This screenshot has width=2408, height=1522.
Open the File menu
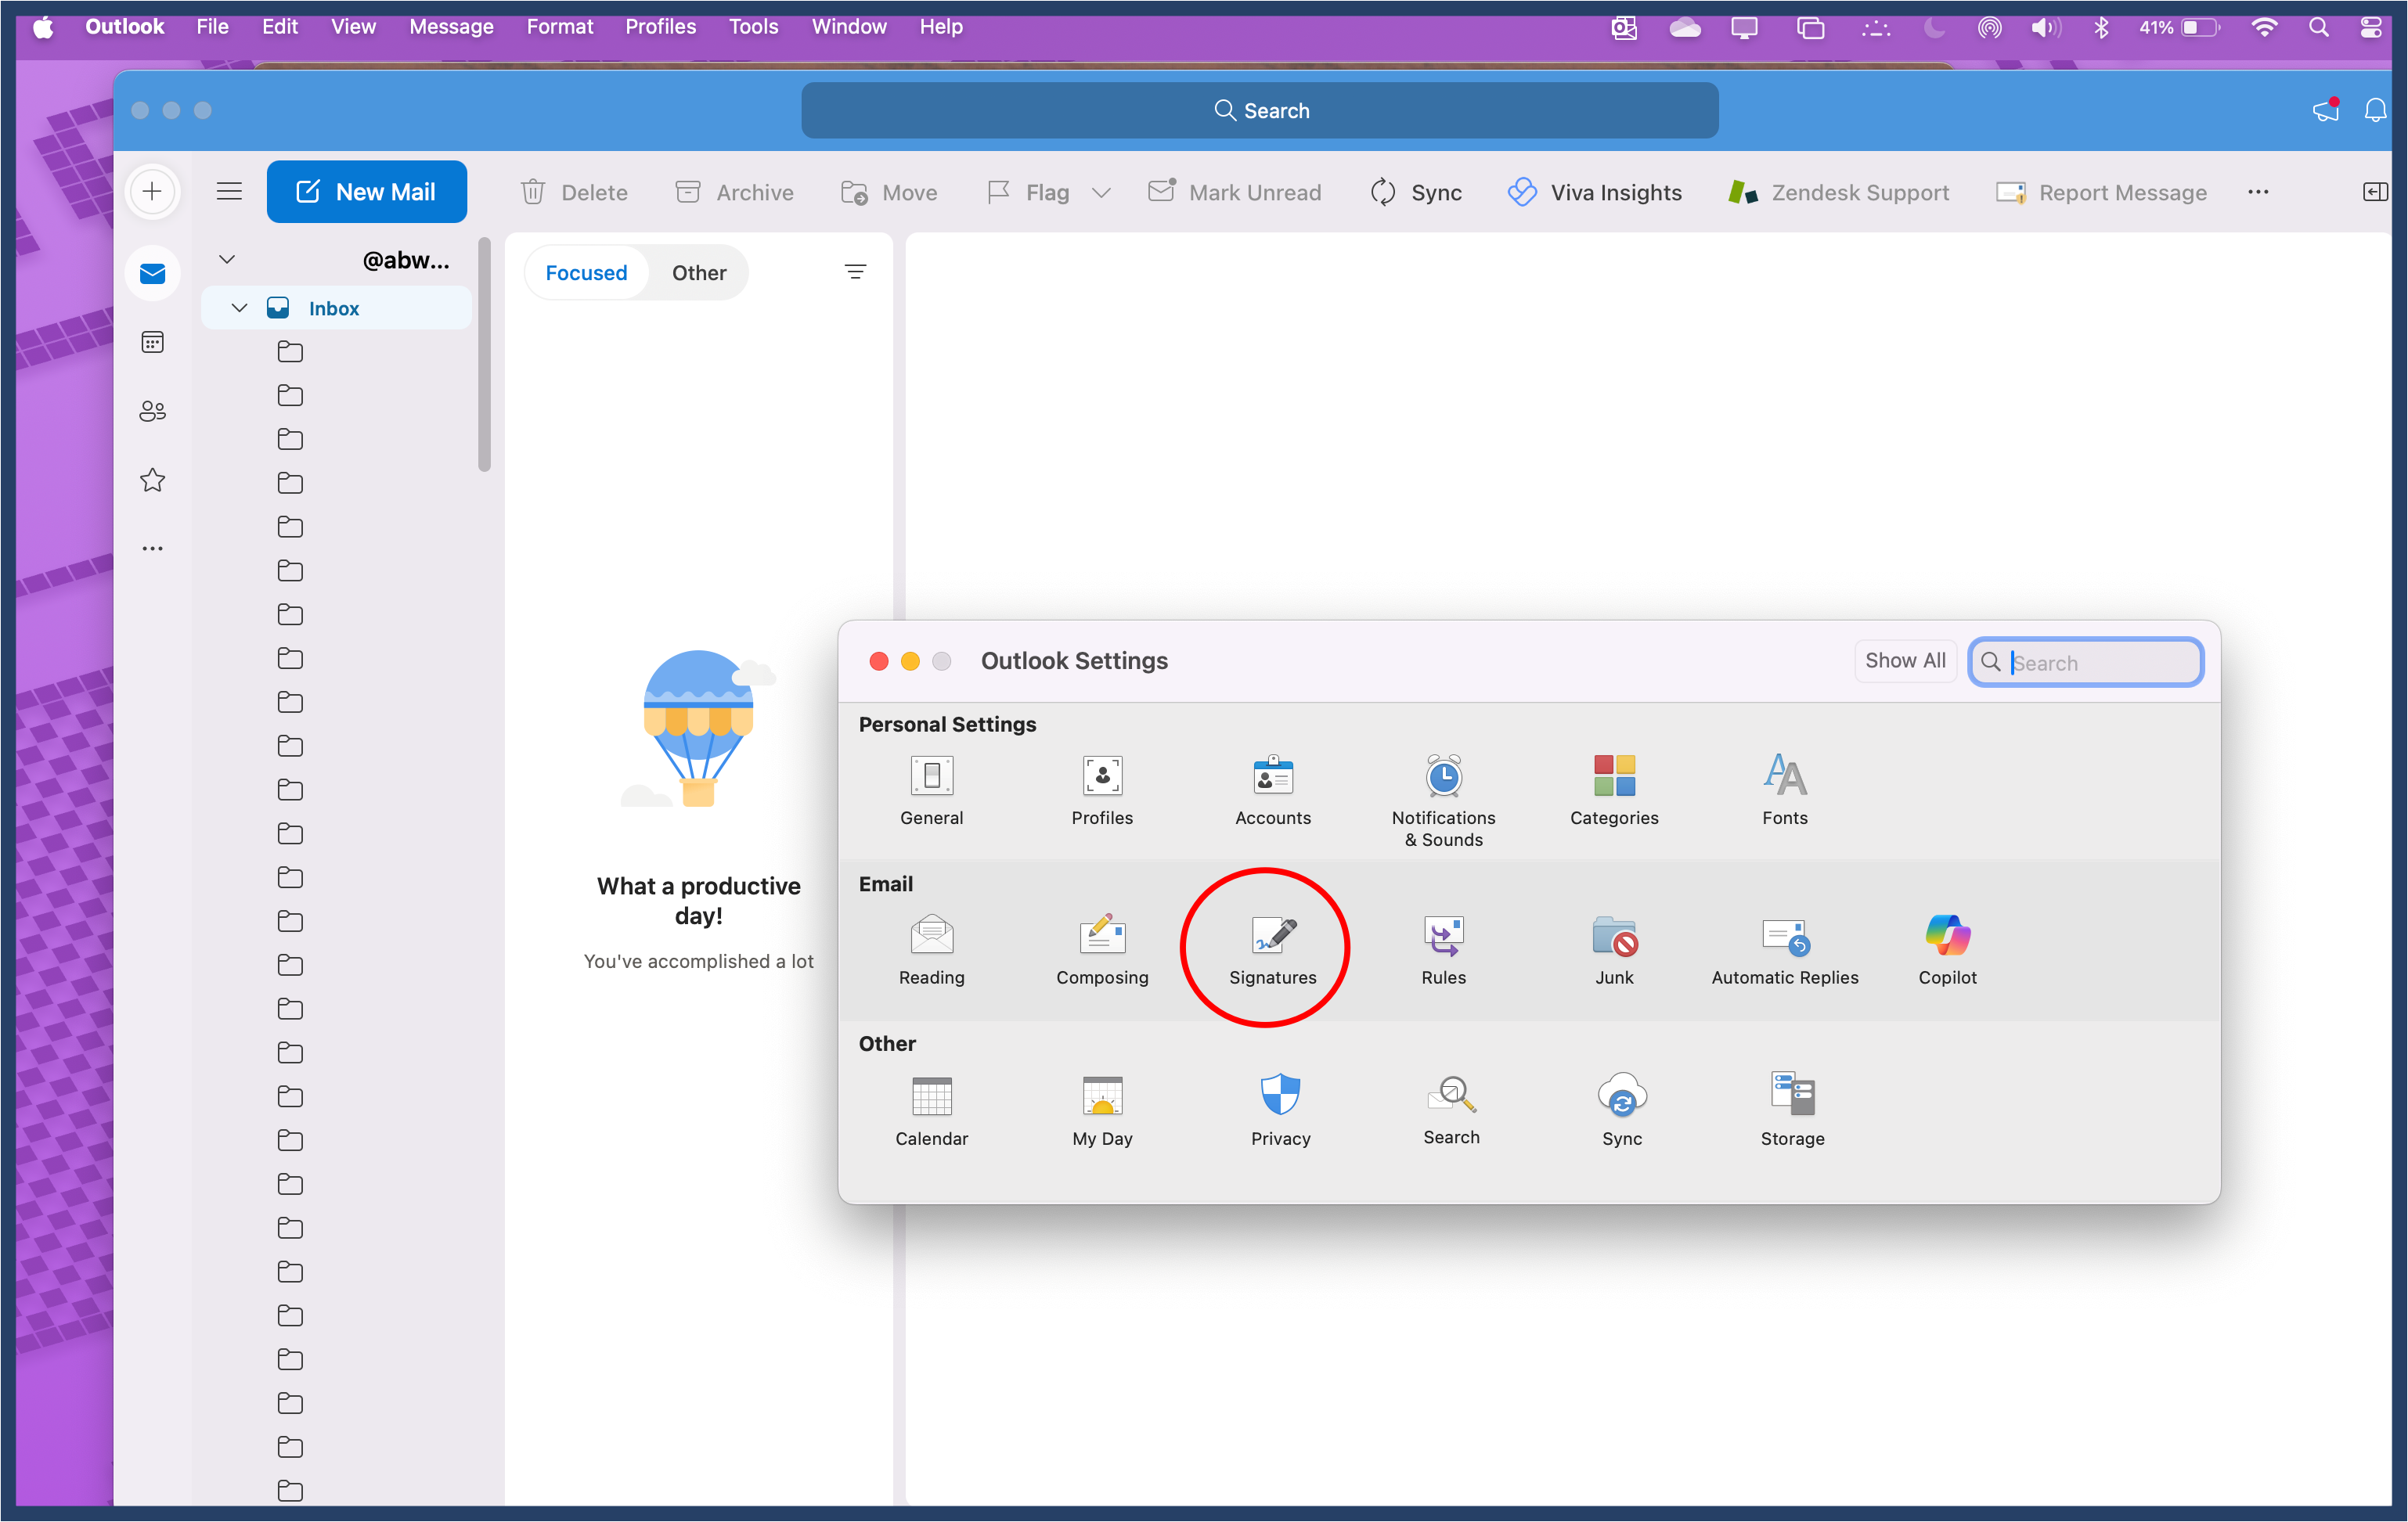(212, 27)
